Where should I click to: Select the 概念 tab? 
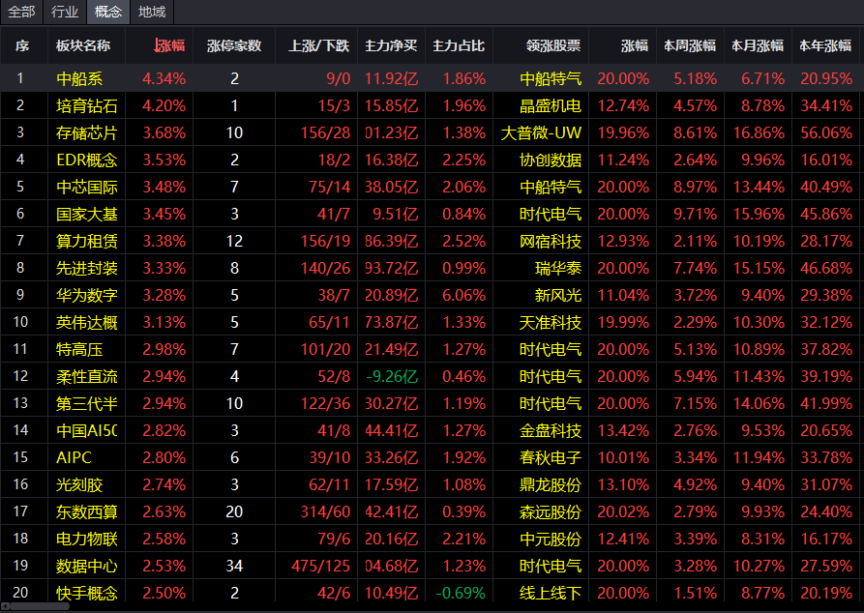coord(108,12)
